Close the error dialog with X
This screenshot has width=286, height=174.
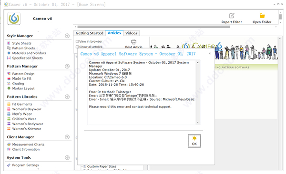click(x=210, y=54)
